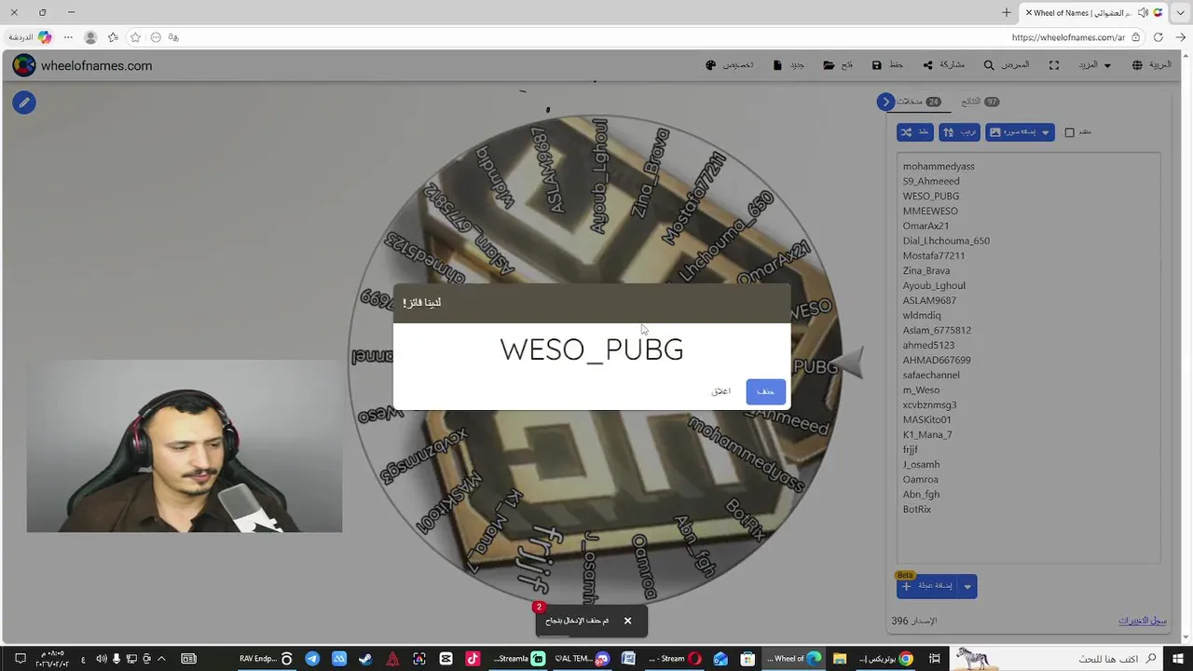Select the entry MMEEWESO in the list
1193x671 pixels.
click(930, 211)
